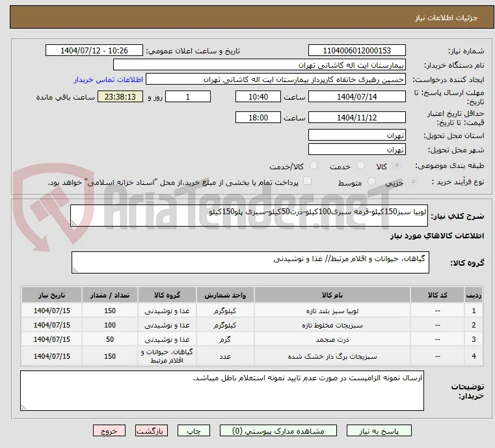This screenshot has width=495, height=448.
Task: Click unit گرم in ذرت منجمد row
Action: point(225,339)
